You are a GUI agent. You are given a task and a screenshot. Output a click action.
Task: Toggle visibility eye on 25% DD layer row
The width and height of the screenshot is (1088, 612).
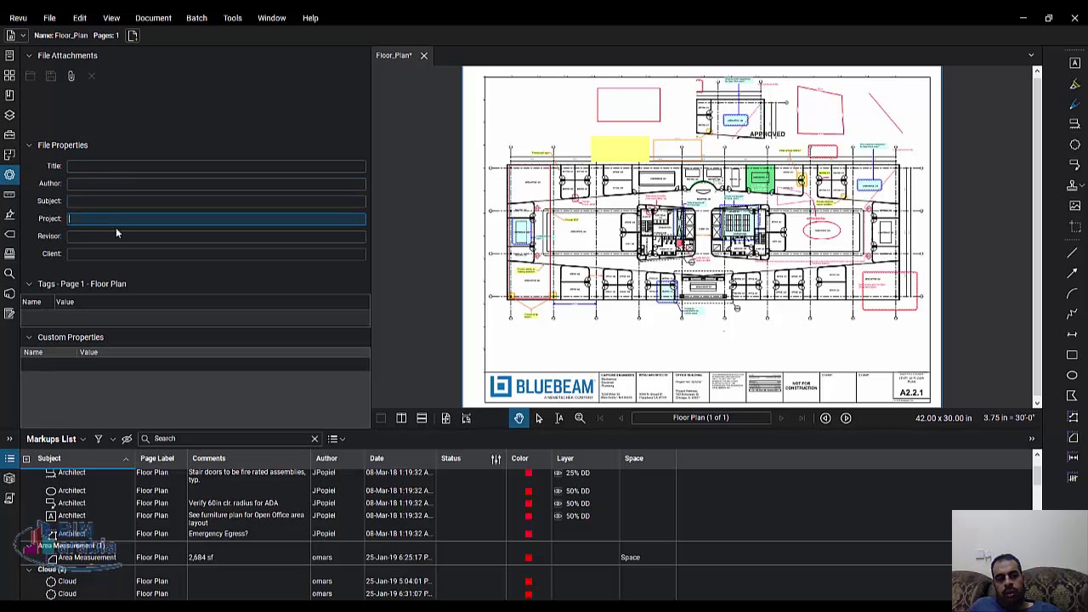(558, 473)
